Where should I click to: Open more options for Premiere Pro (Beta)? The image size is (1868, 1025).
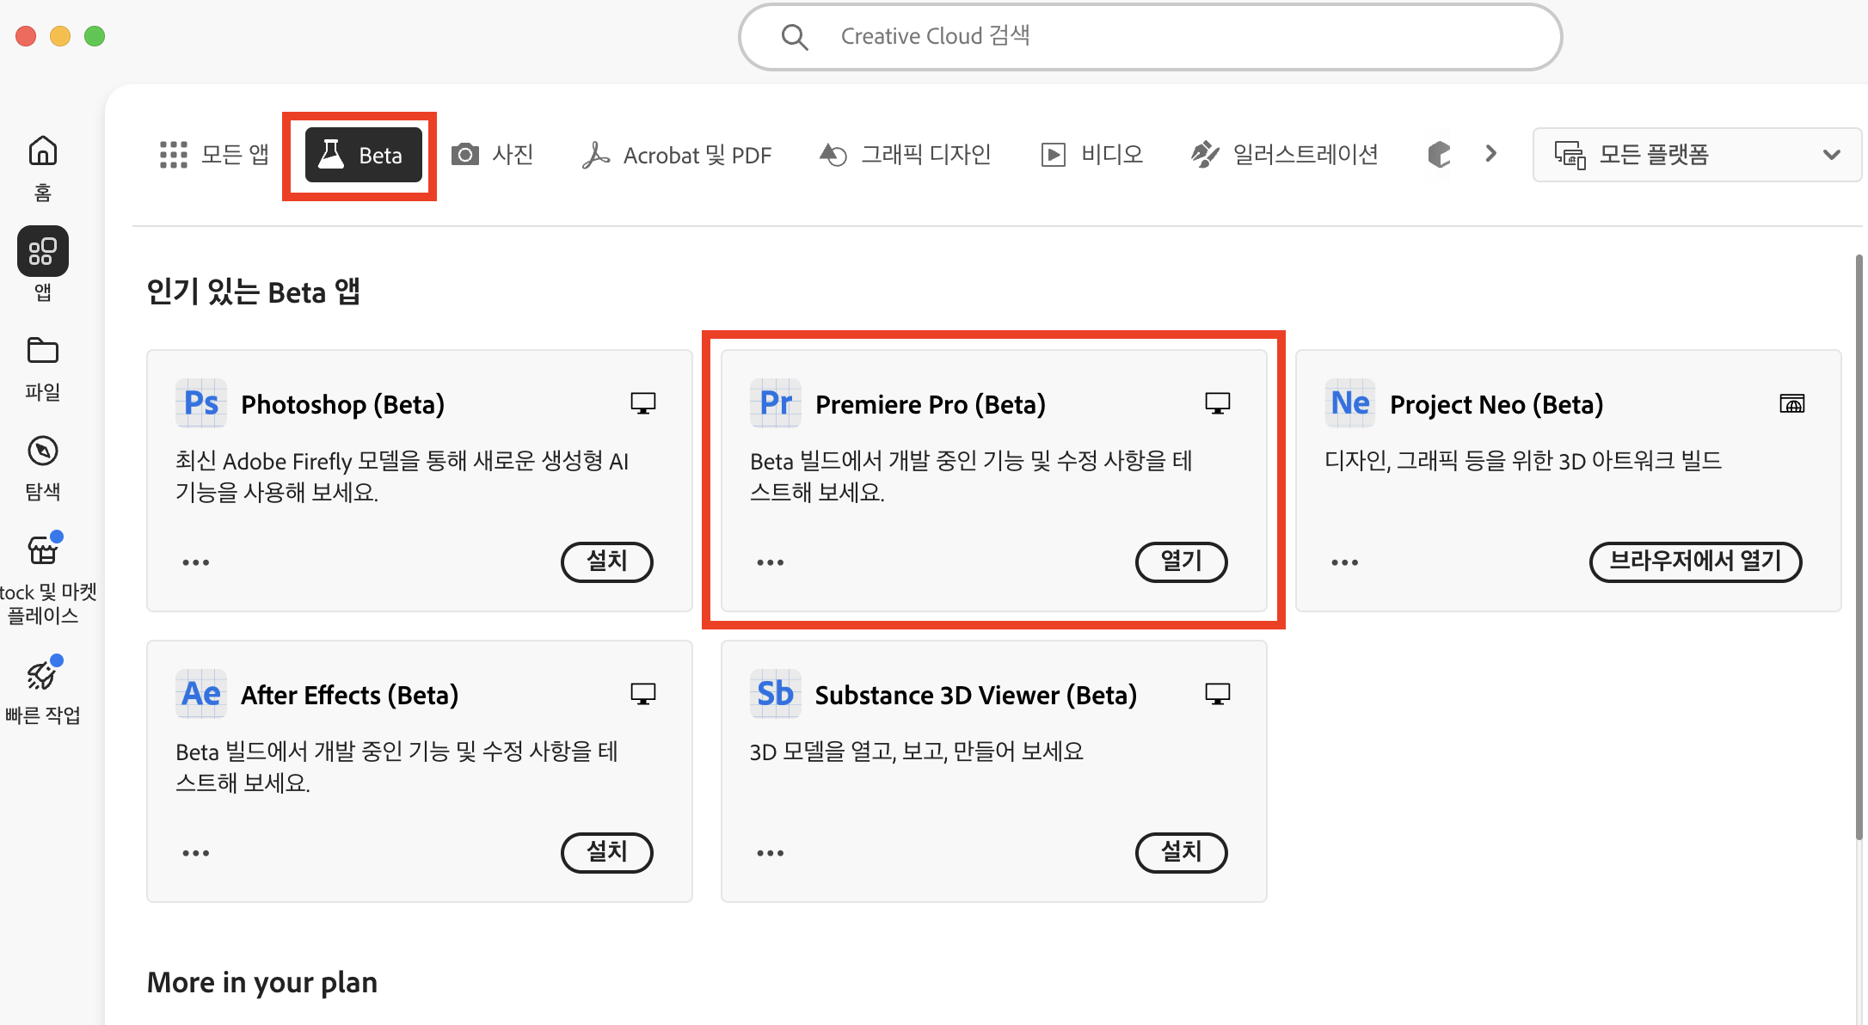point(770,562)
